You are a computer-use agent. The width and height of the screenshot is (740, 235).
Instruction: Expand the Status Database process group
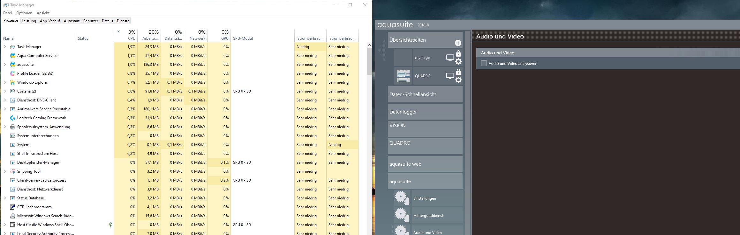5,198
